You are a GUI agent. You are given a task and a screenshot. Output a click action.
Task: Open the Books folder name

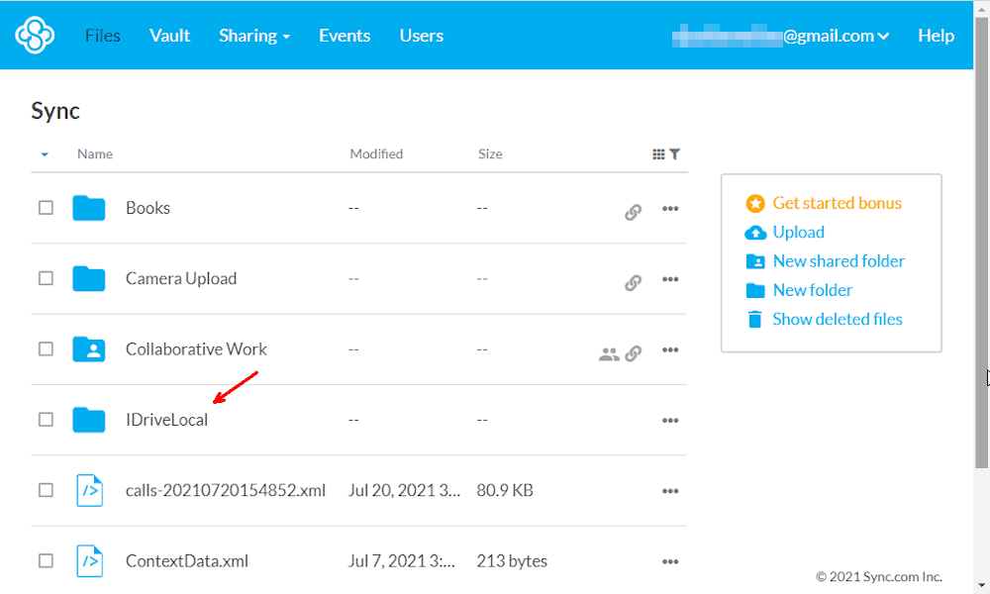[x=148, y=208]
